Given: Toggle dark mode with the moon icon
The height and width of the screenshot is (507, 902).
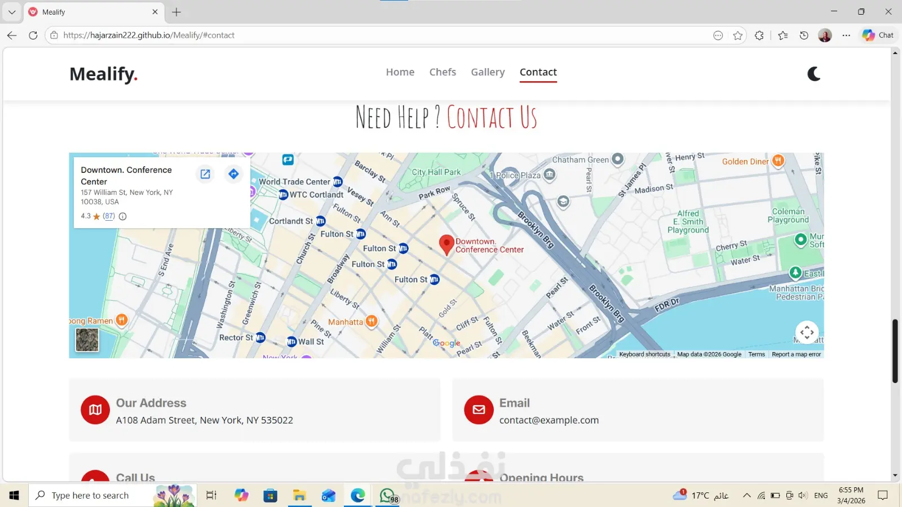Looking at the screenshot, I should [813, 74].
